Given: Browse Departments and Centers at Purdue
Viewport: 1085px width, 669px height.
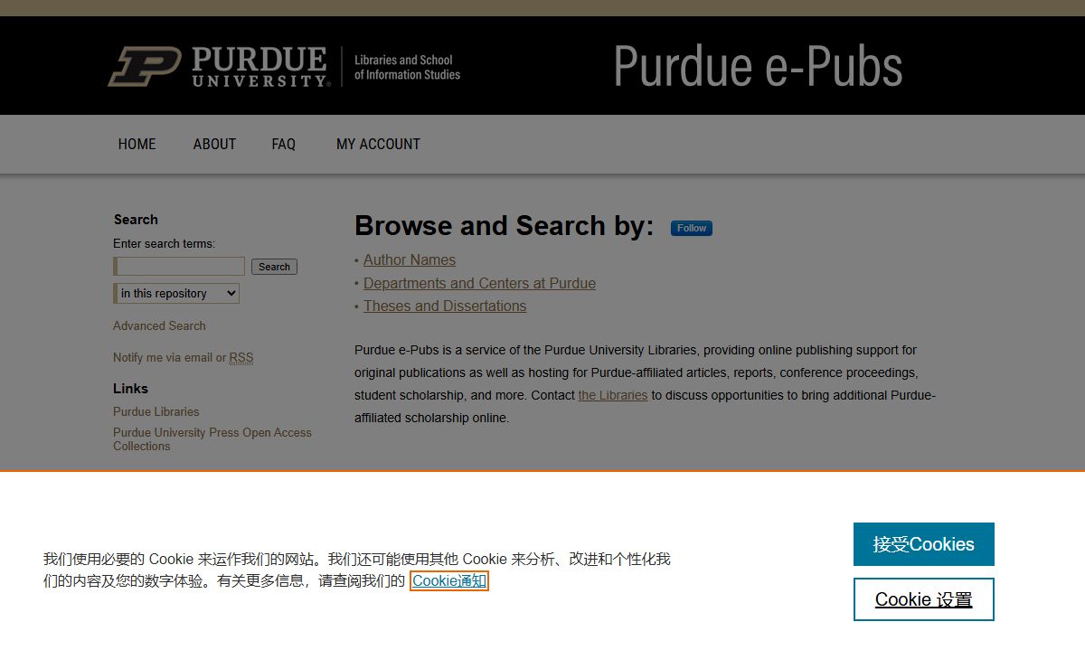Looking at the screenshot, I should [479, 283].
